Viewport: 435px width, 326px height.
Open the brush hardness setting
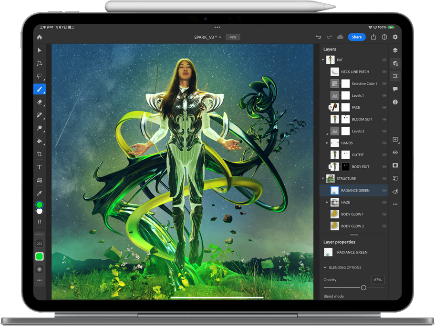[x=40, y=269]
